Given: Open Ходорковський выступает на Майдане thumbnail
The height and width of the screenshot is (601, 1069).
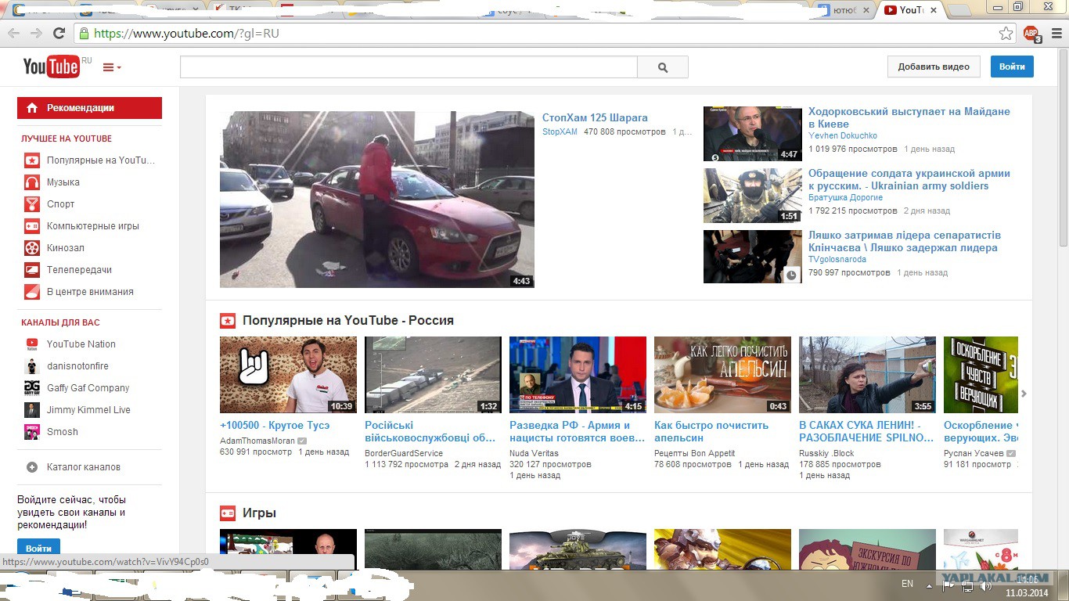Looking at the screenshot, I should 752,134.
